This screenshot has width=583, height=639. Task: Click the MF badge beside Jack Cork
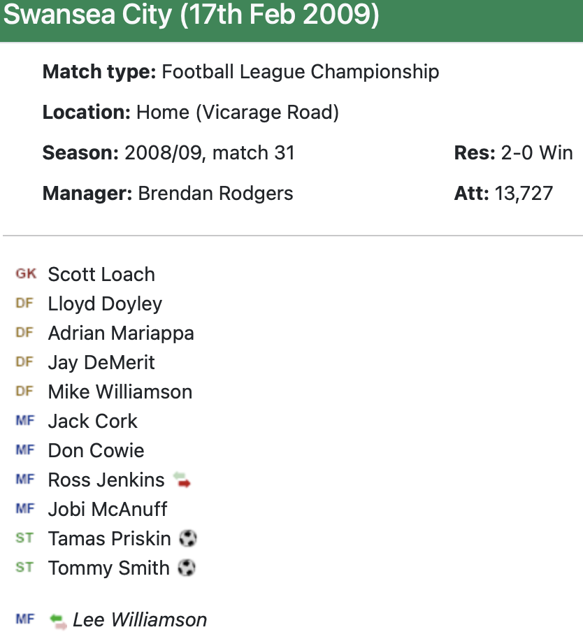24,421
